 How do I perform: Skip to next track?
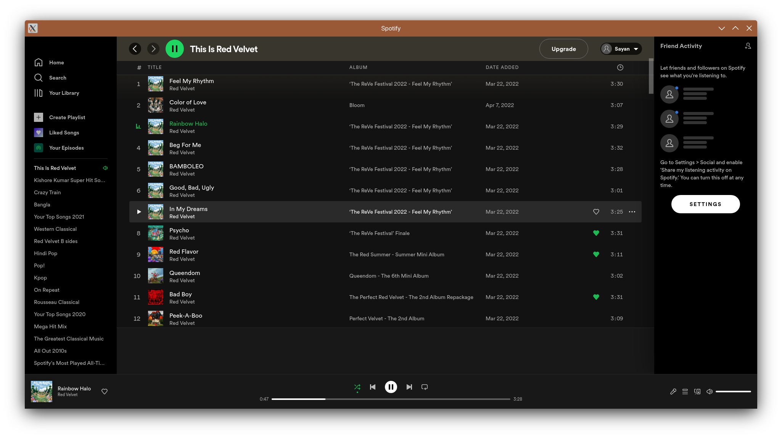409,387
